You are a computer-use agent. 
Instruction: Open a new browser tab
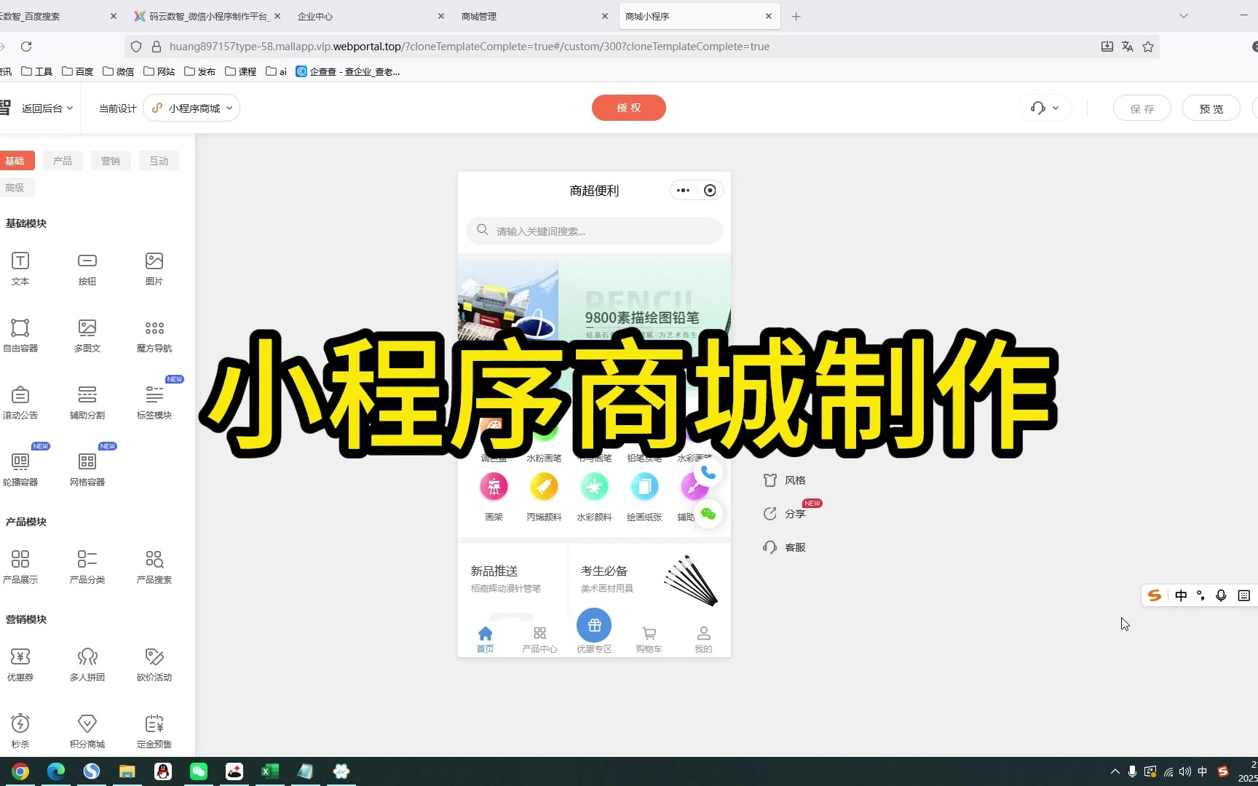click(796, 16)
